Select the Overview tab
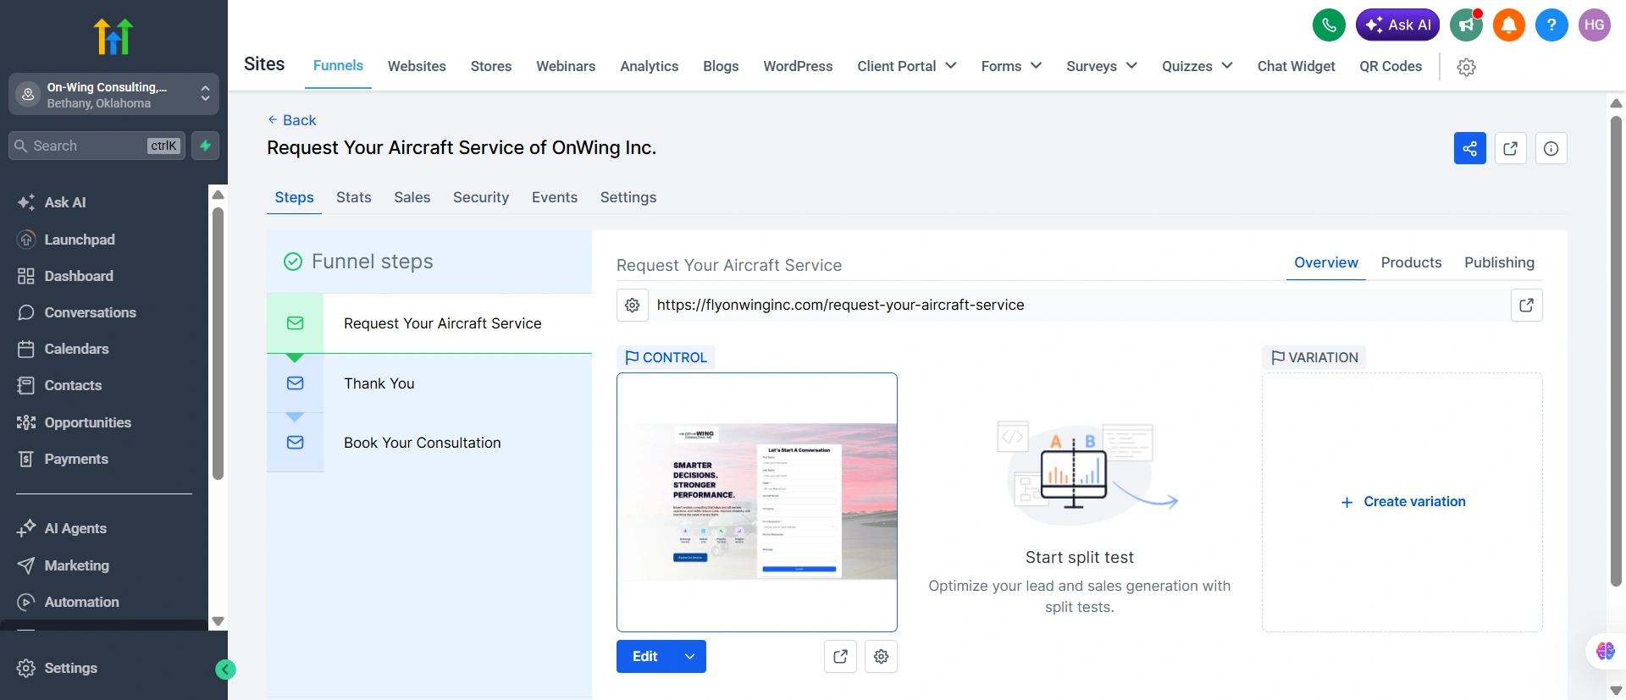 click(1326, 262)
